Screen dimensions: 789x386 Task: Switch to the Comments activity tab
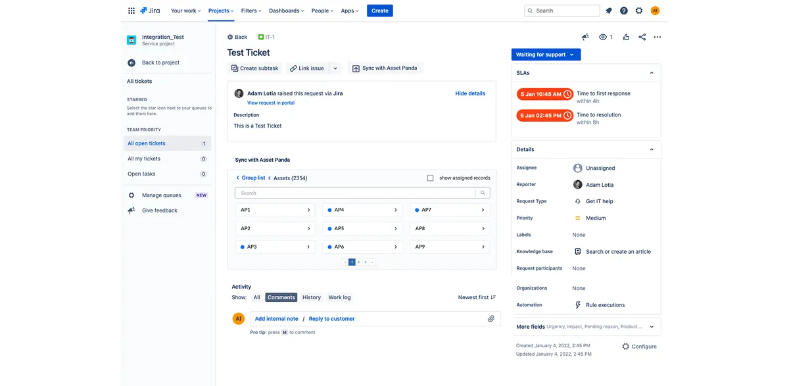tap(281, 297)
